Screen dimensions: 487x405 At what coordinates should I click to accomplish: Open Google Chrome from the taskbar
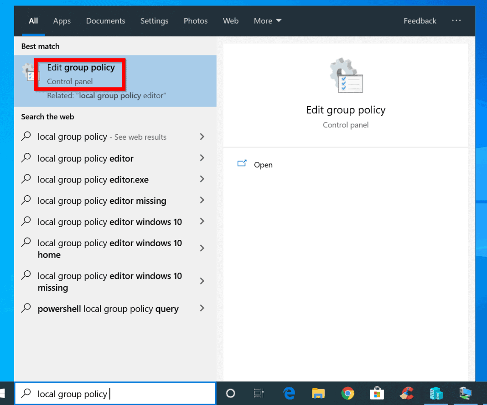pyautogui.click(x=348, y=393)
